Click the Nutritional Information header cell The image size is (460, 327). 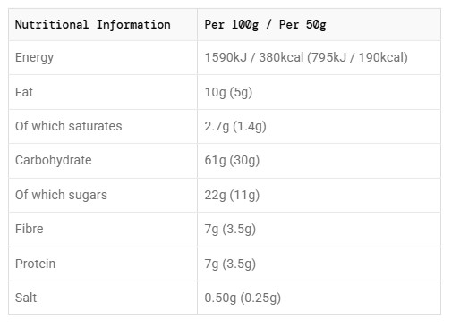pos(103,25)
